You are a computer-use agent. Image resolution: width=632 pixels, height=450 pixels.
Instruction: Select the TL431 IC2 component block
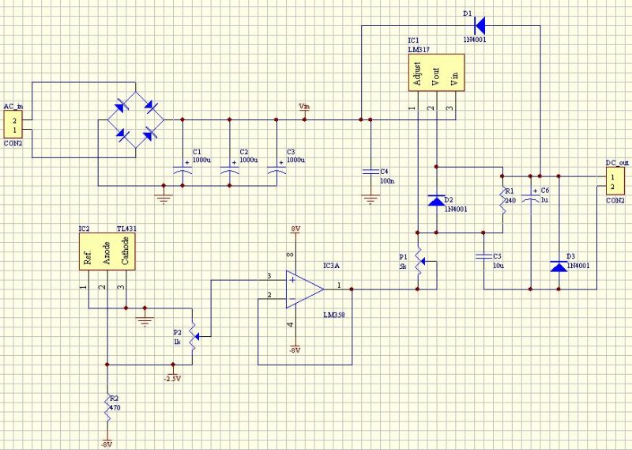[107, 251]
